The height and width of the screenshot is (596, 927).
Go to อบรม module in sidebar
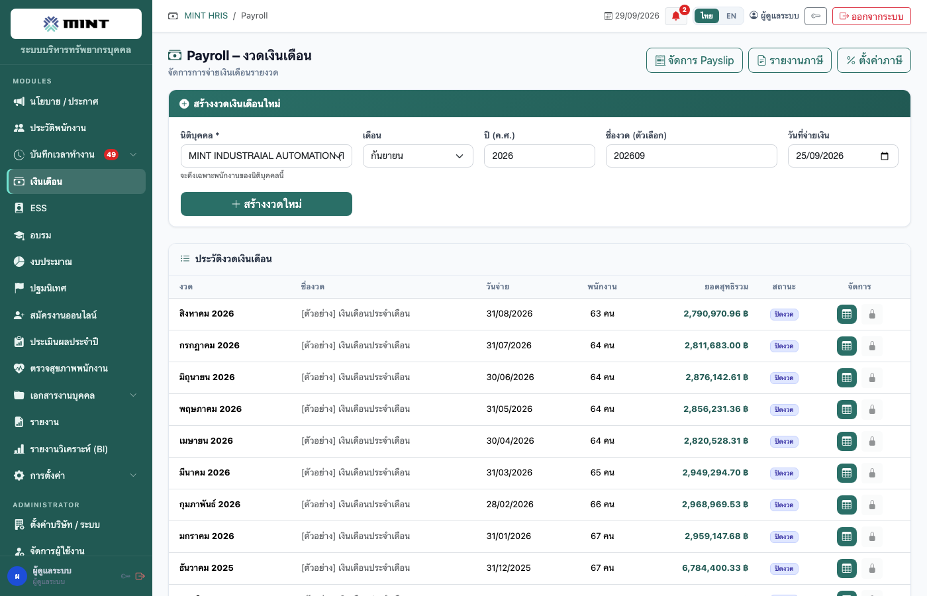click(x=76, y=235)
